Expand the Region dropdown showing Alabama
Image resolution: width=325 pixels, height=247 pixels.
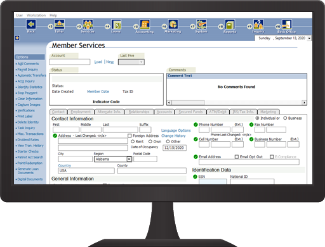point(129,159)
